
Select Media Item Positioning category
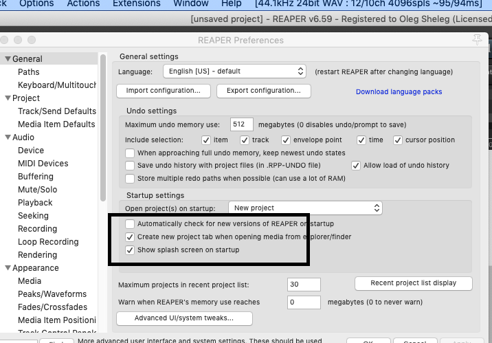57,320
